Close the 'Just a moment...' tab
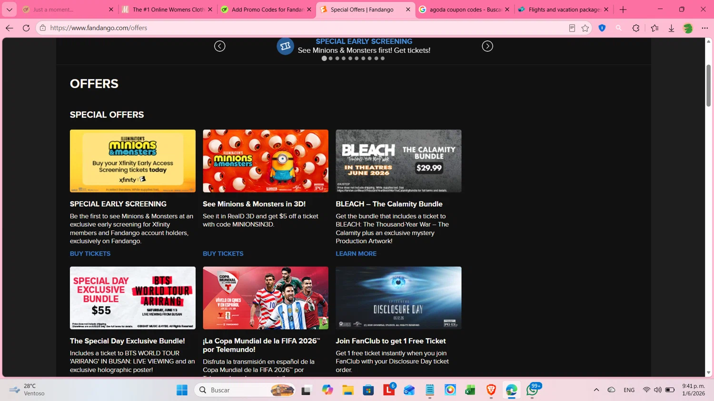The image size is (714, 401). point(111,10)
